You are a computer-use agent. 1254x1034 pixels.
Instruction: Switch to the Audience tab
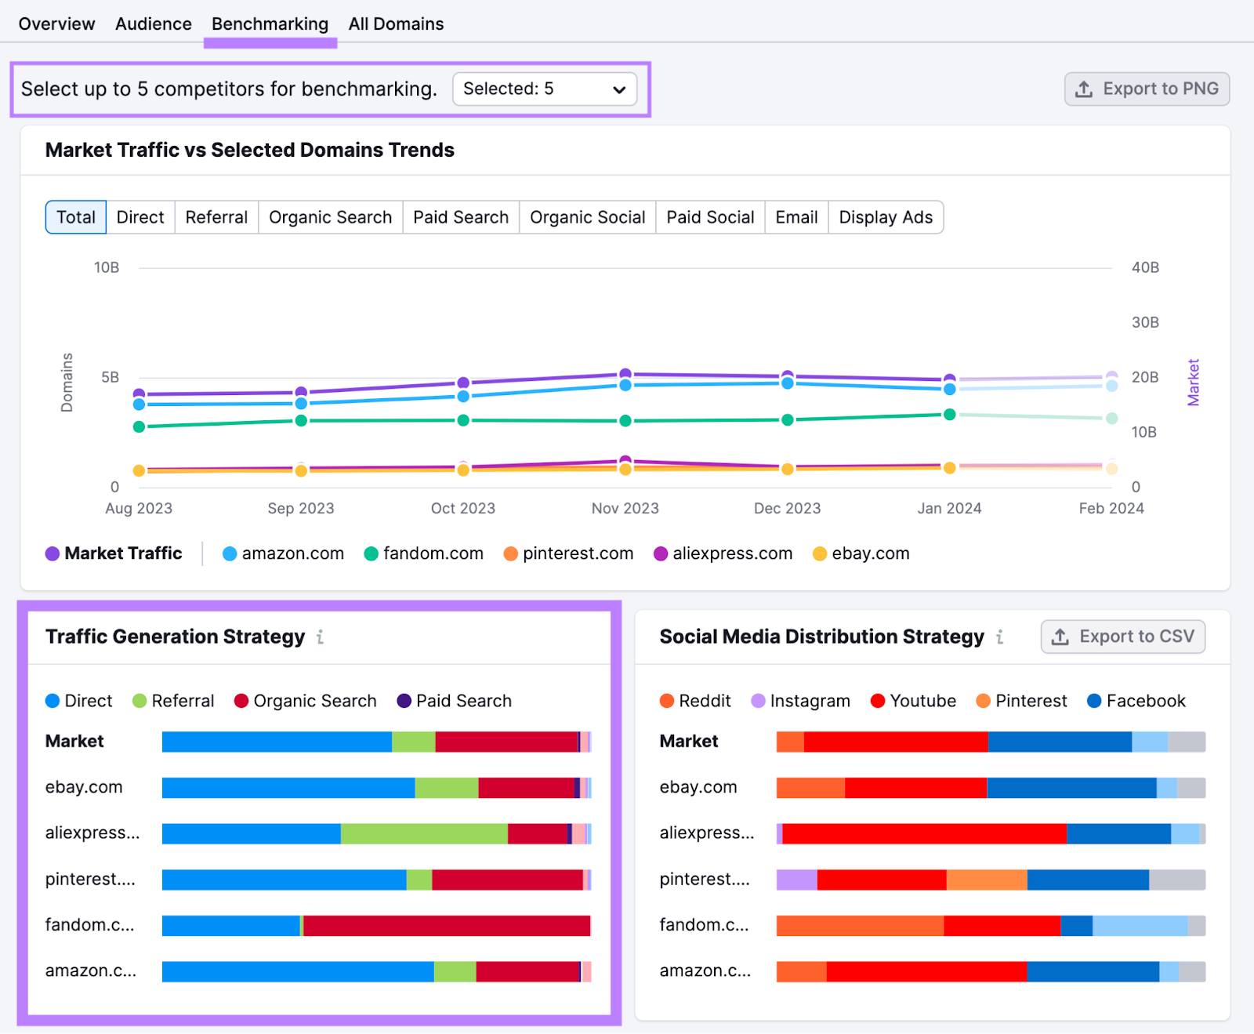pos(153,24)
